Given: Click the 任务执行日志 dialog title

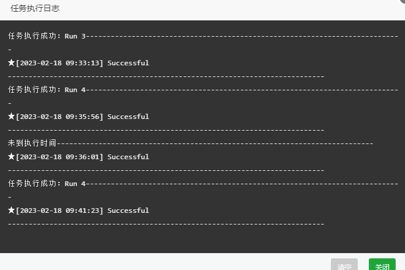Looking at the screenshot, I should click(35, 8).
